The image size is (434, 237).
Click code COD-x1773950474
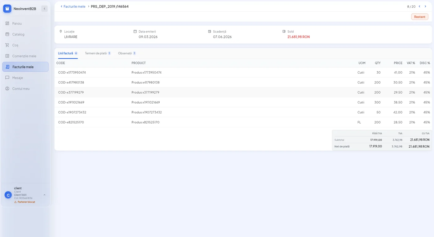pyautogui.click(x=72, y=73)
